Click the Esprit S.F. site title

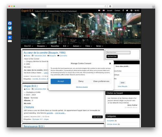28,11
